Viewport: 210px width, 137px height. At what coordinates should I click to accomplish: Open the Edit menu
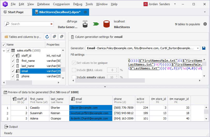tap(21, 4)
